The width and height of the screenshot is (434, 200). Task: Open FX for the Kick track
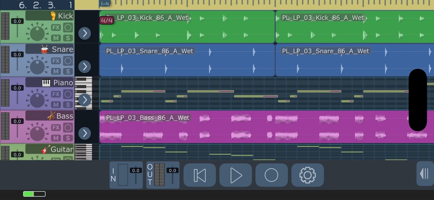pos(56,27)
